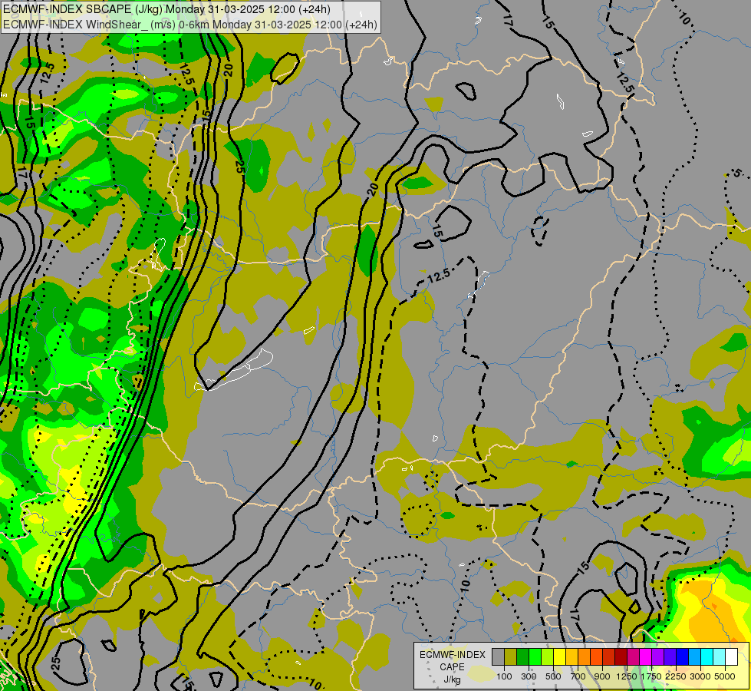Click the J/kg unit label in the legend
Image resolution: width=751 pixels, height=691 pixels.
click(452, 679)
